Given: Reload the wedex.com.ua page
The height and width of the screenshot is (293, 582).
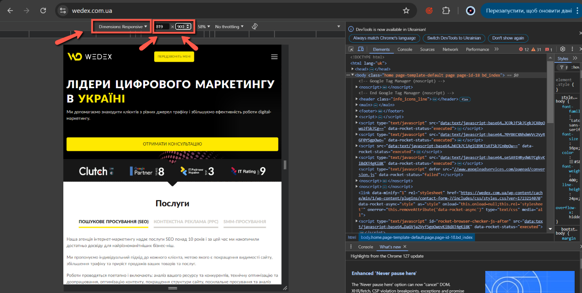Looking at the screenshot, I should pos(43,10).
